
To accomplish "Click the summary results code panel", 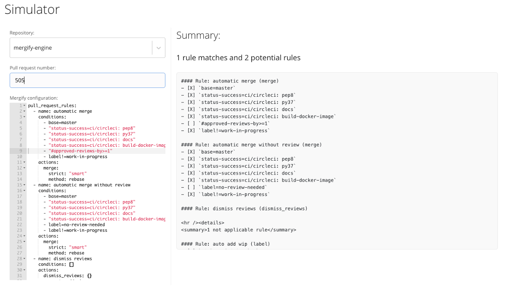I will [x=337, y=161].
